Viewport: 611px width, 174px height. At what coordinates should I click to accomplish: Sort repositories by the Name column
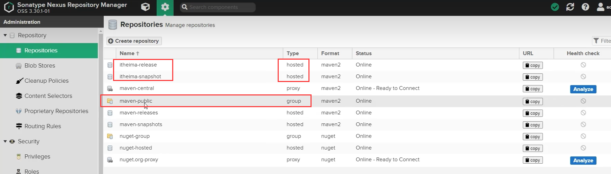tap(127, 53)
